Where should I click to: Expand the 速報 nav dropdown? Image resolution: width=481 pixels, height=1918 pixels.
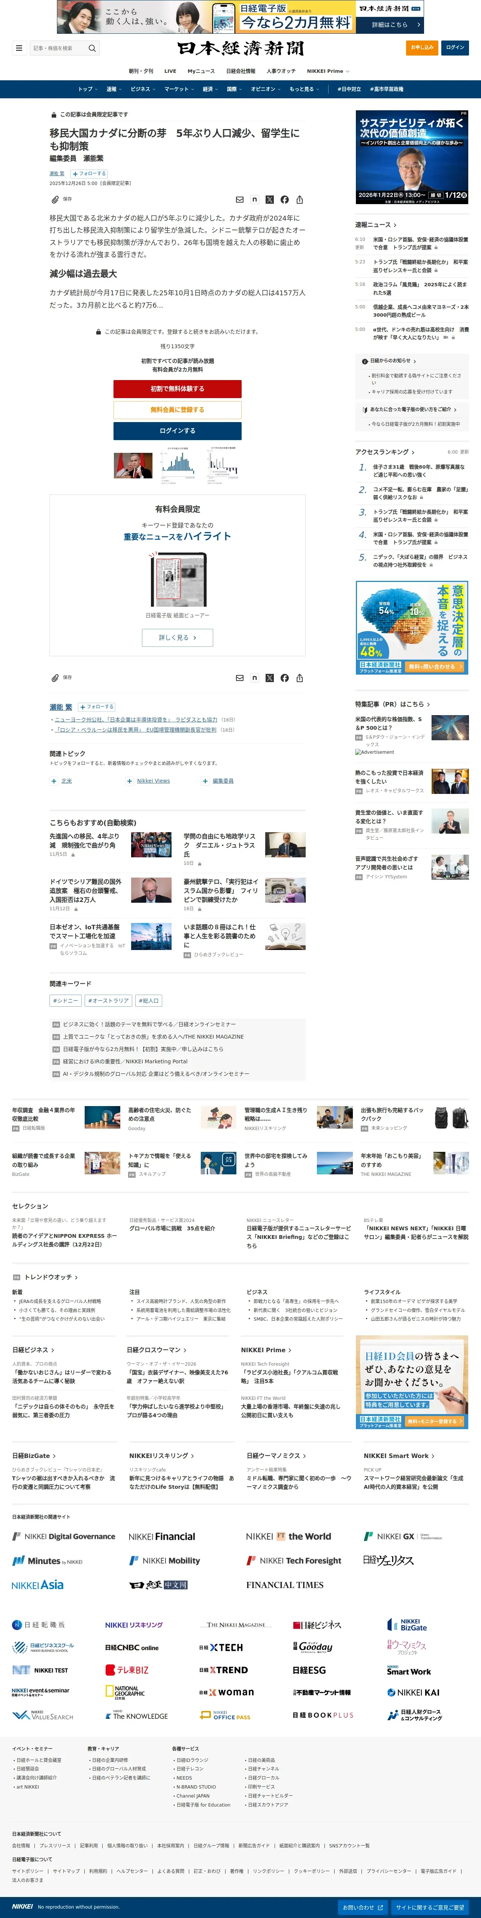tap(114, 89)
